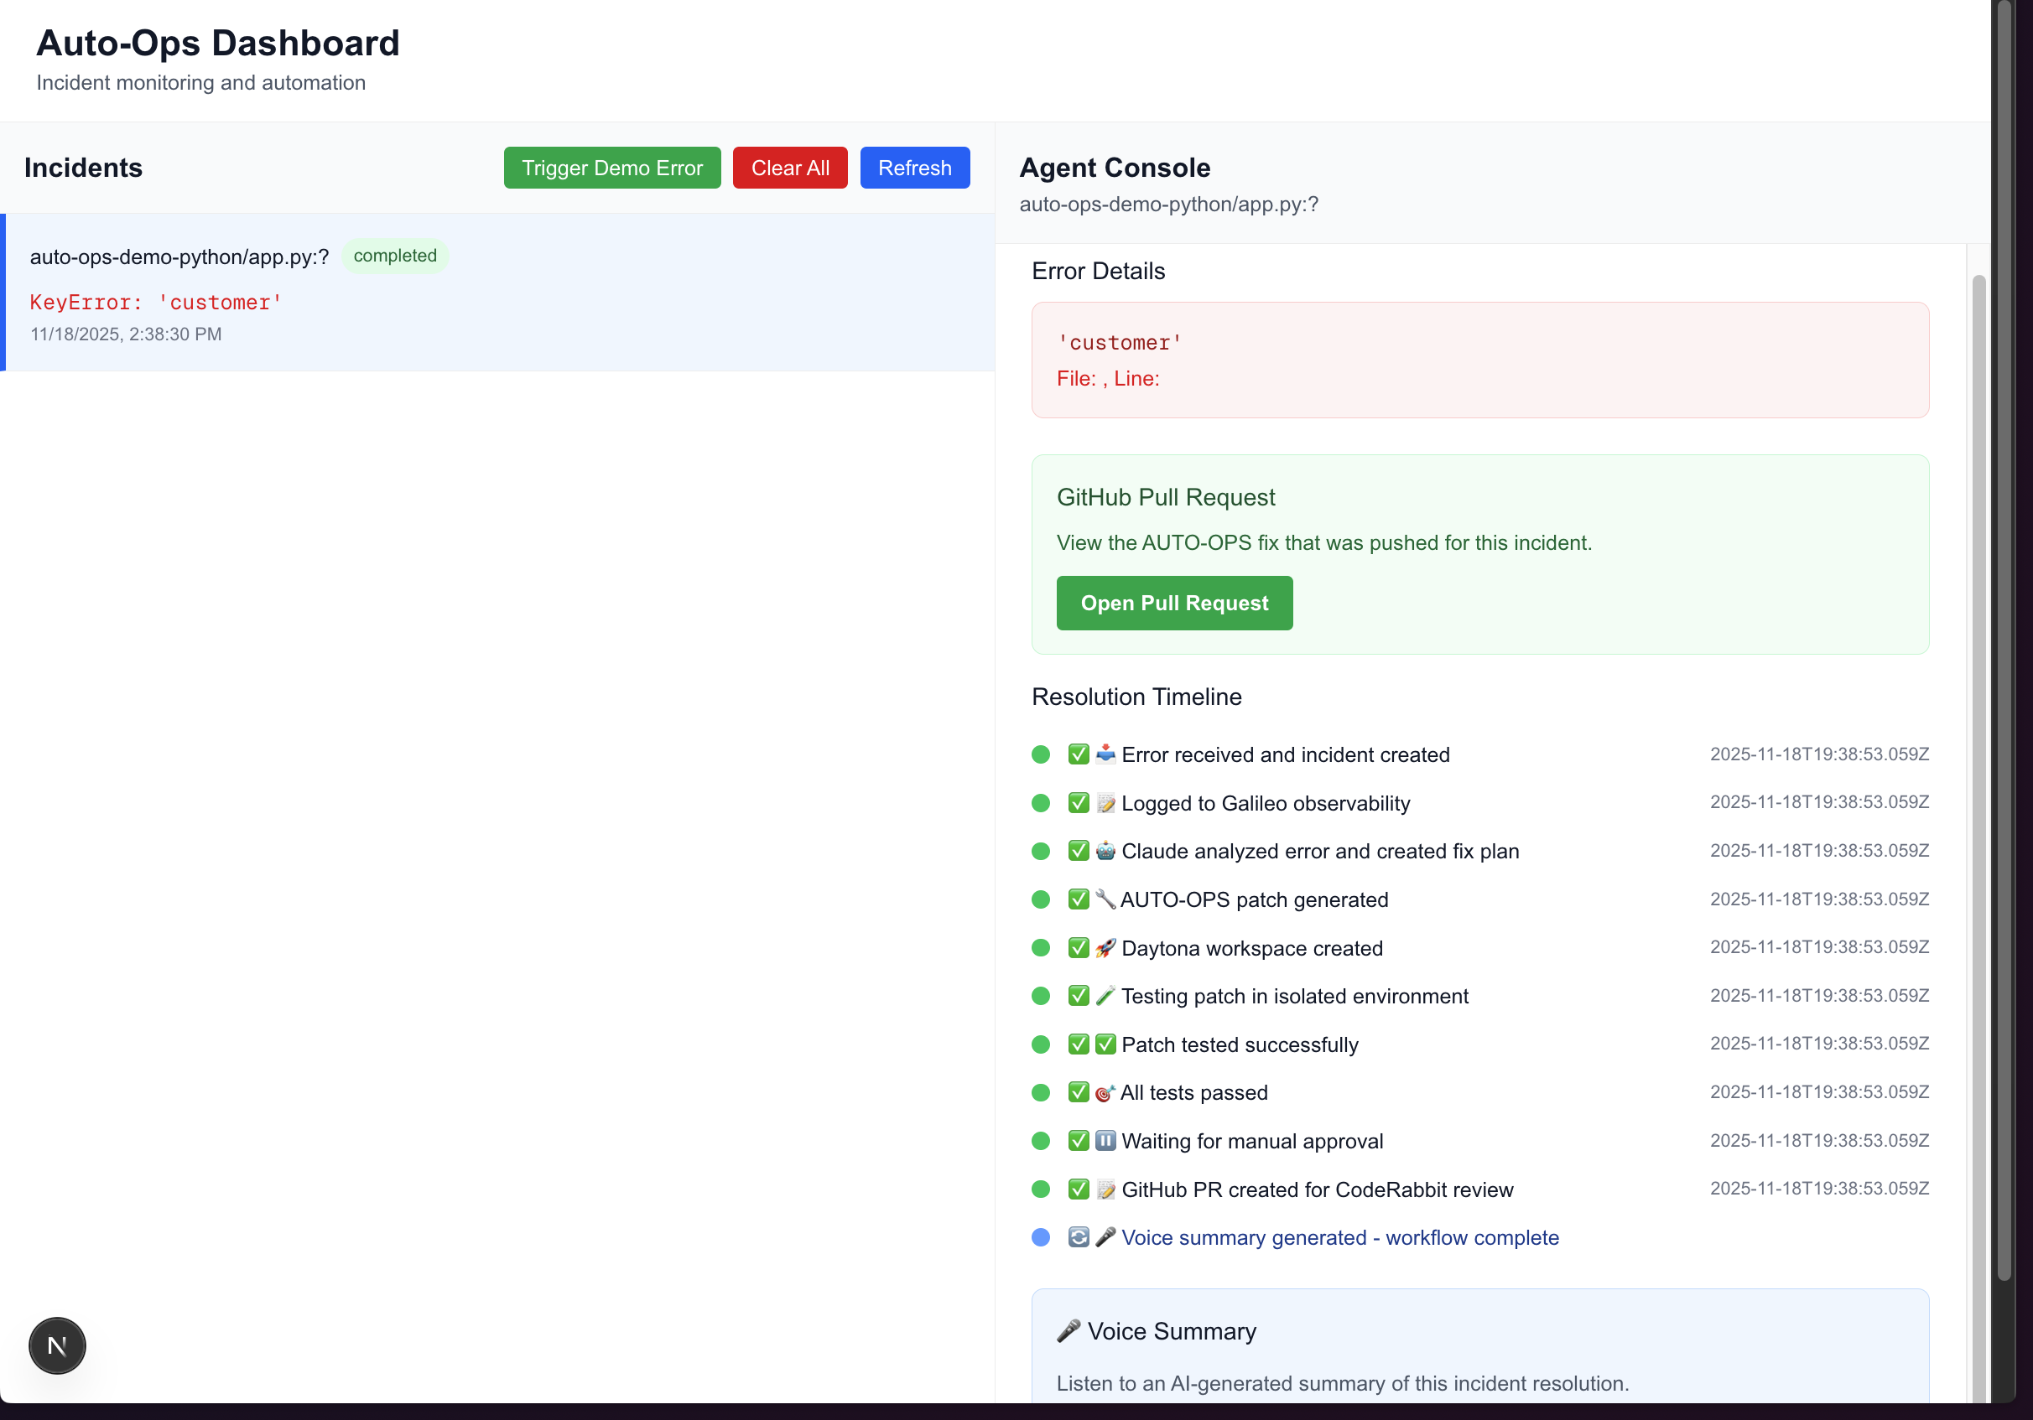Viewport: 2033px width, 1420px height.
Task: Click the green dot marker for Patch tested successfully
Action: [x=1041, y=1044]
